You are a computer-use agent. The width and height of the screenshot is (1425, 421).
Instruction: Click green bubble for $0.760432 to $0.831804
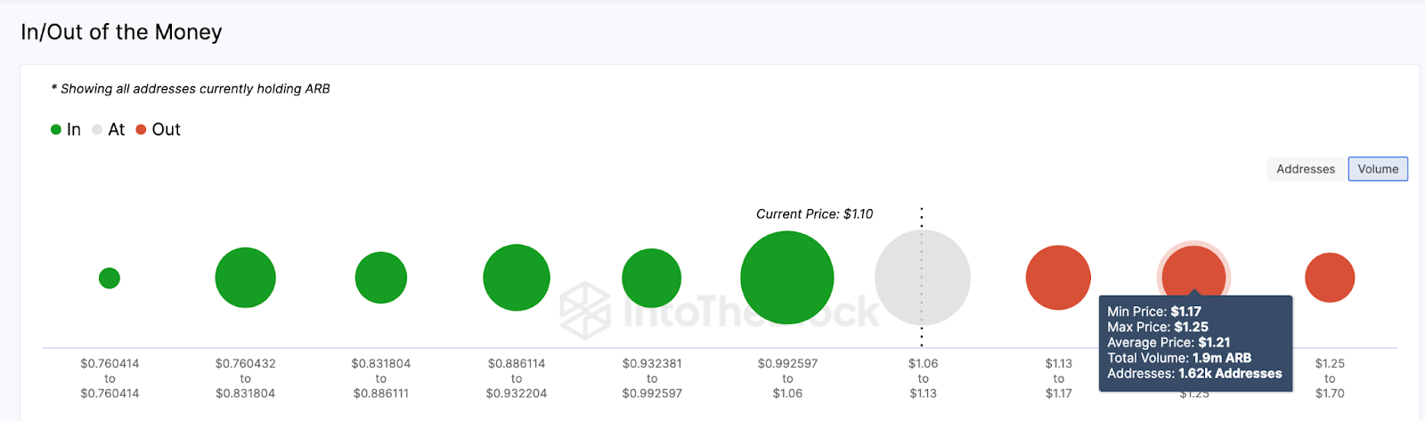tap(246, 278)
